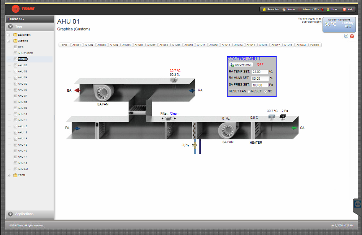Click the RA TEMP SET input field
This screenshot has width=362, height=235.
(x=260, y=72)
